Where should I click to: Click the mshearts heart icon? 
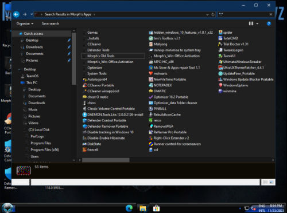coord(151,73)
